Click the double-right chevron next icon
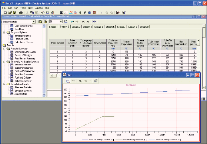Image resolution: width=207 pixels, height=144 pixels. click(88, 21)
